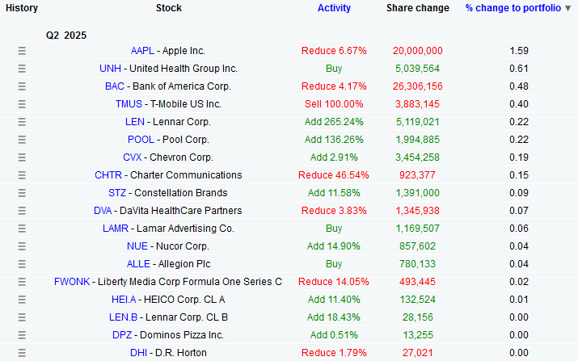The width and height of the screenshot is (578, 361).
Task: Click history icon for FWONK Liberty Media
Action: coord(22,282)
